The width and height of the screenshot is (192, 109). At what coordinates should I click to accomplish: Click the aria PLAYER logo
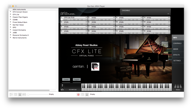pyautogui.click(x=68, y=13)
